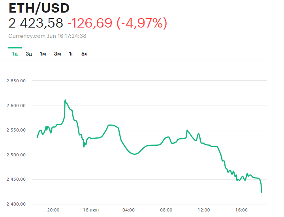Click the 04:00 time axis label
This screenshot has height=217, width=284.
coord(128,210)
